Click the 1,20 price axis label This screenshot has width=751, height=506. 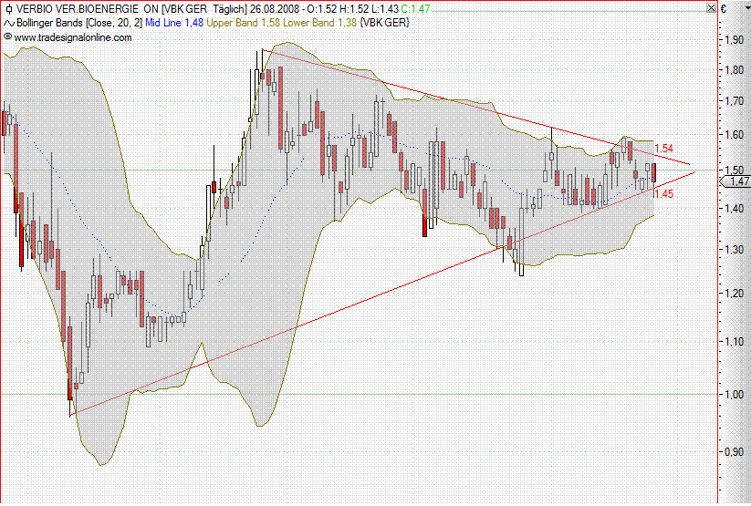coord(734,294)
